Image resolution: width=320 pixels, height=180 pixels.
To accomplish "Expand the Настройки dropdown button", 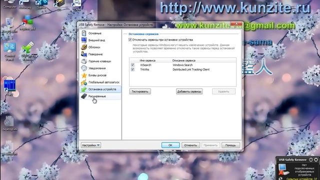I will pyautogui.click(x=91, y=145).
